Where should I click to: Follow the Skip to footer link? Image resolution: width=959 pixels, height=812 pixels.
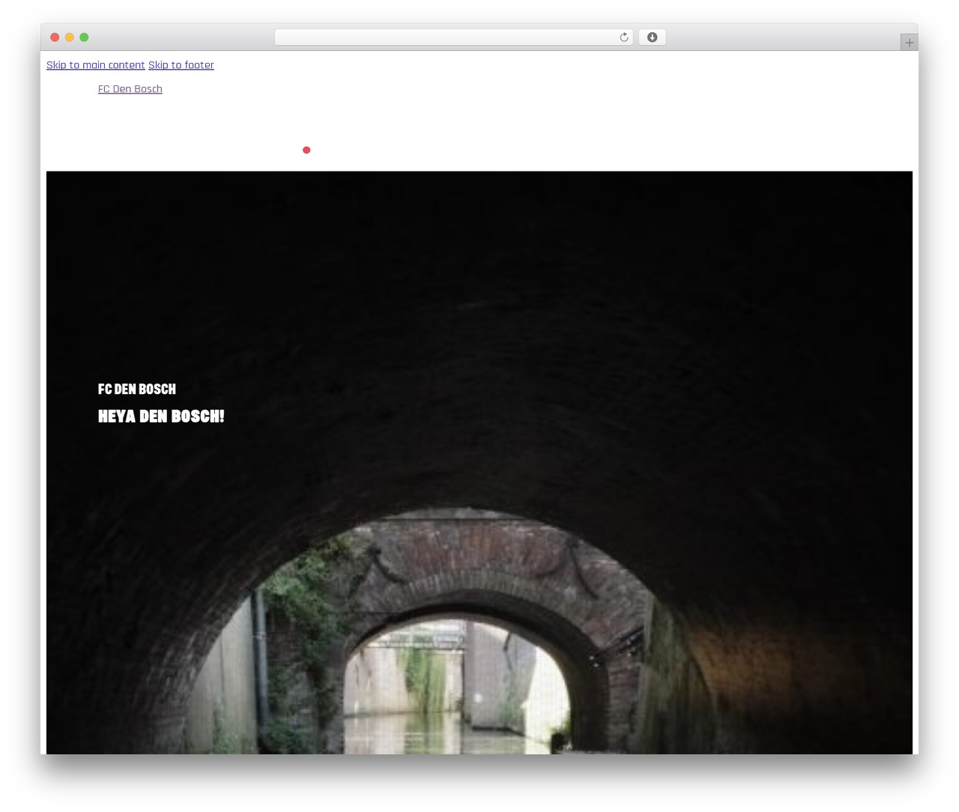pos(181,65)
